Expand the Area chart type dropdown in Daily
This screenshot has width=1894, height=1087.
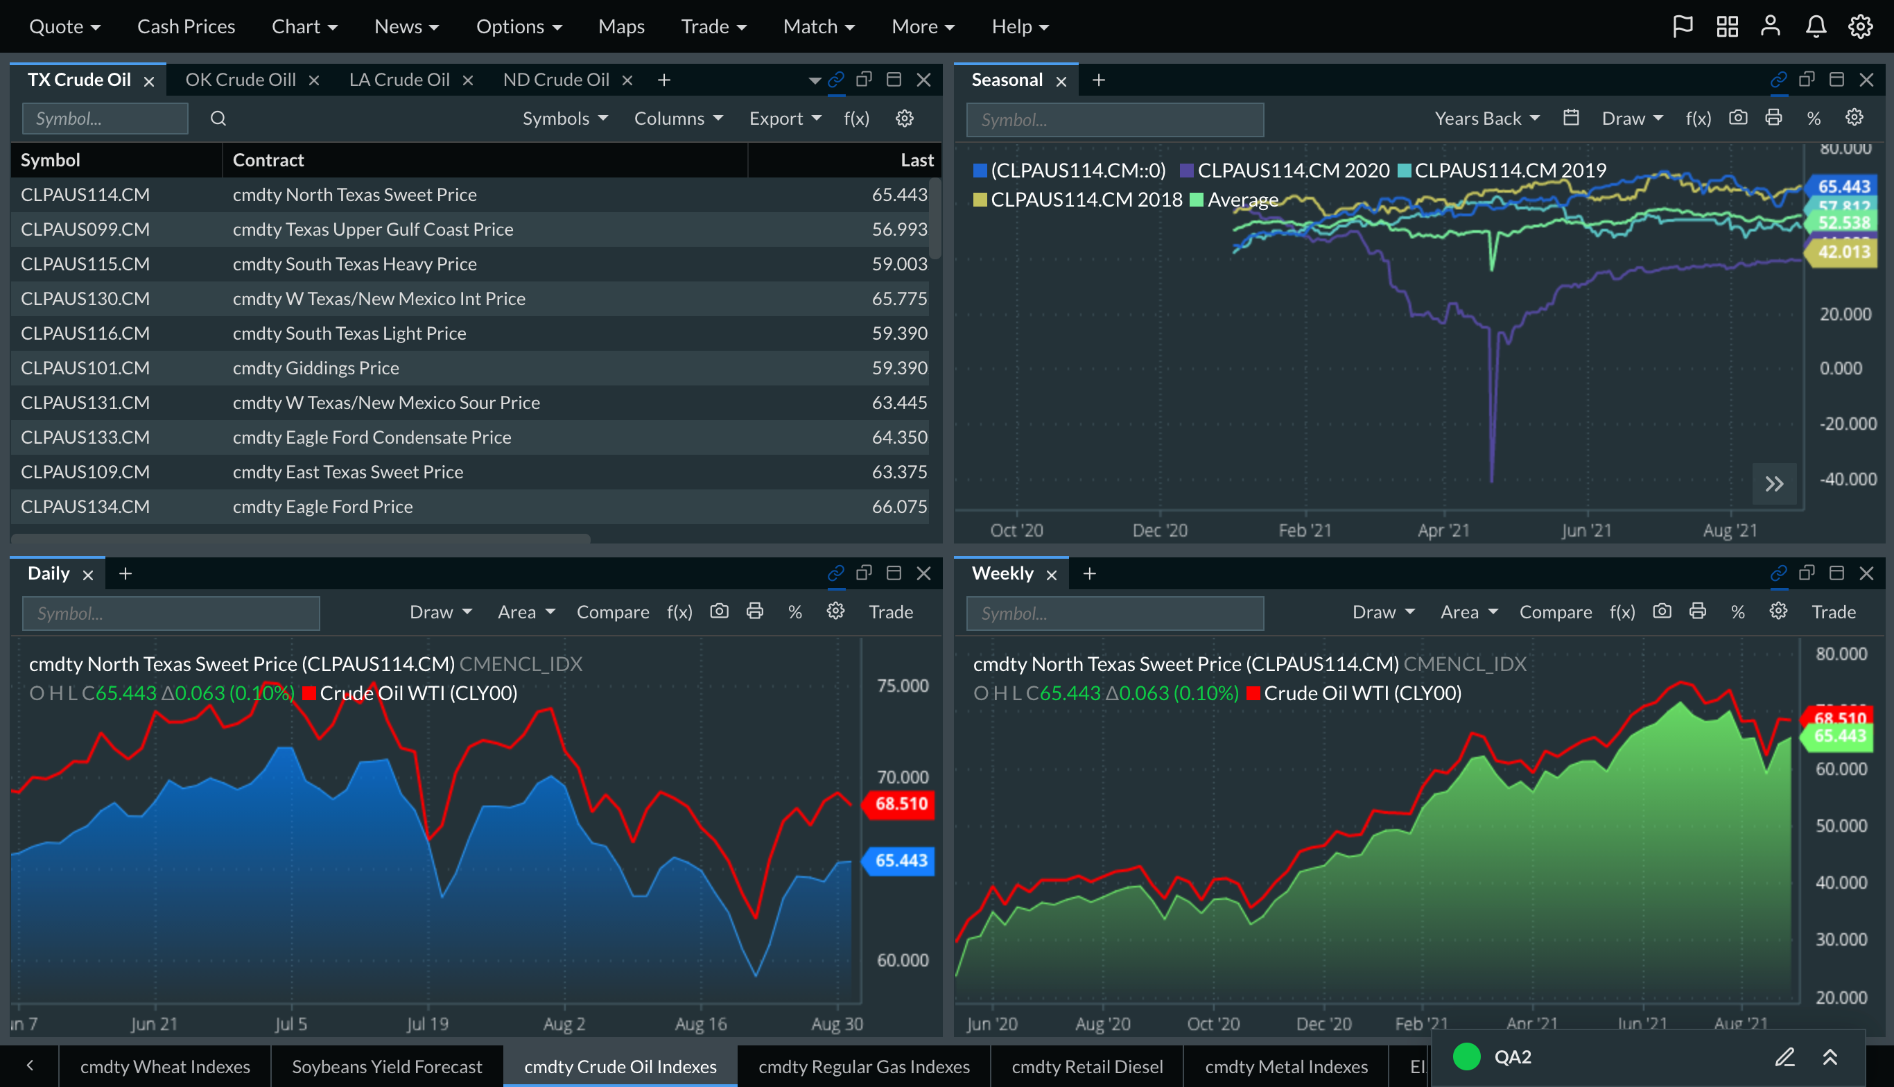tap(526, 612)
